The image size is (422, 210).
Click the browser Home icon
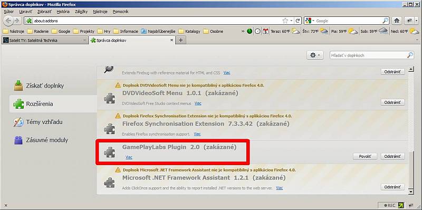(396, 21)
